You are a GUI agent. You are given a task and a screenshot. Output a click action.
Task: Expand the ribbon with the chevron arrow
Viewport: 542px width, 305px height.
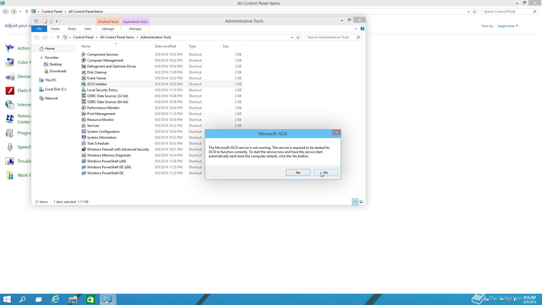point(356,29)
